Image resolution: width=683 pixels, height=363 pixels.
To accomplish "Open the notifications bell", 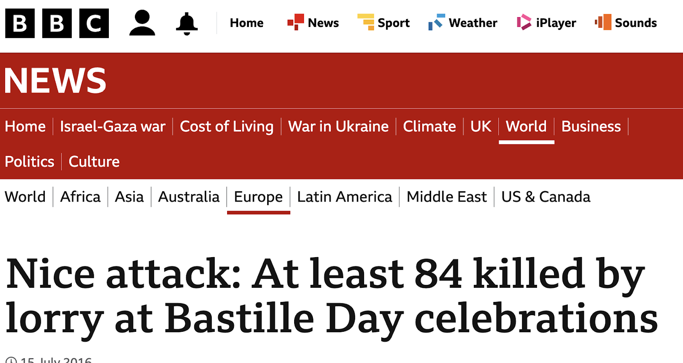I will (x=187, y=23).
